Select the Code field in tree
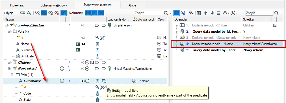Image resolution: width=286 pixels, height=103 pixels. coord(27,93)
